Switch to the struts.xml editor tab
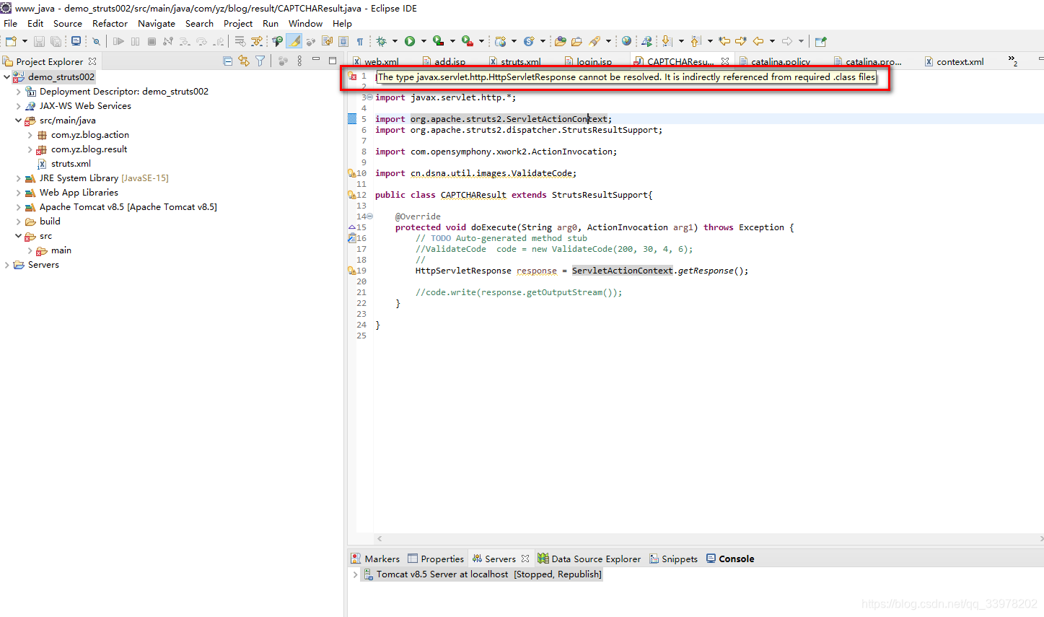This screenshot has height=617, width=1044. [516, 61]
